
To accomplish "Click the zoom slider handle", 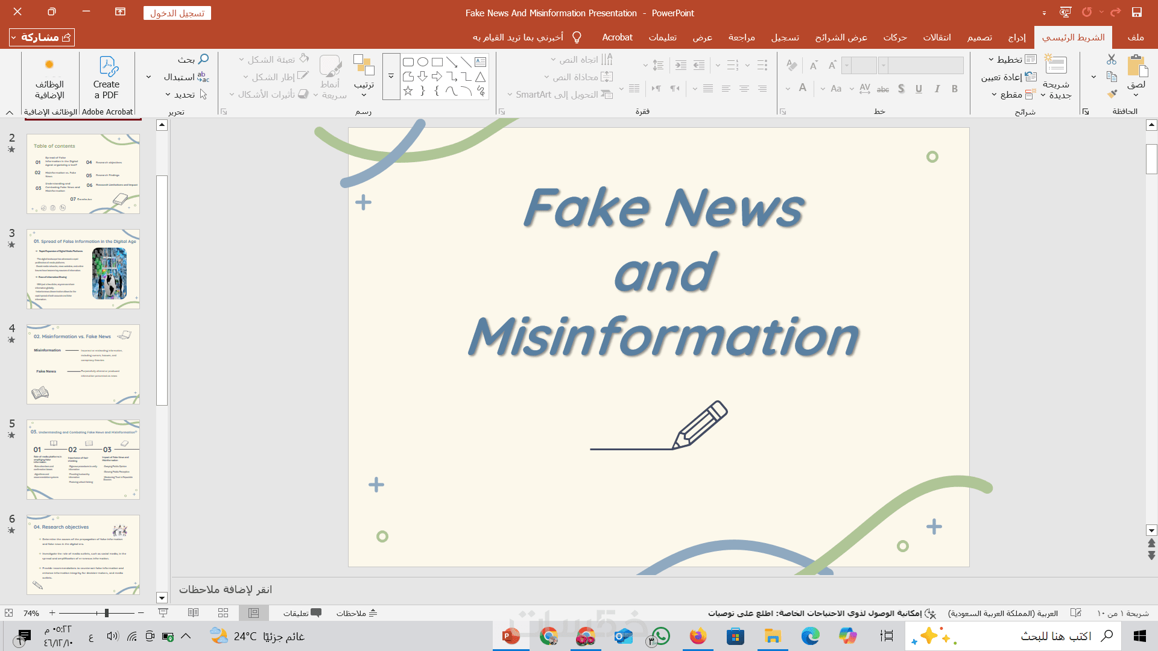I will 106,613.
